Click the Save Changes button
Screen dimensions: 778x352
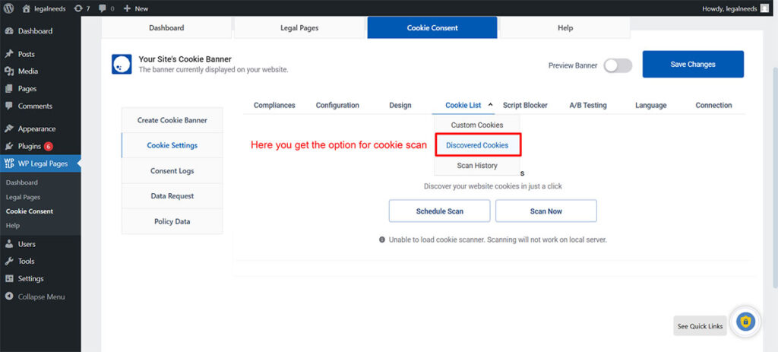(693, 64)
